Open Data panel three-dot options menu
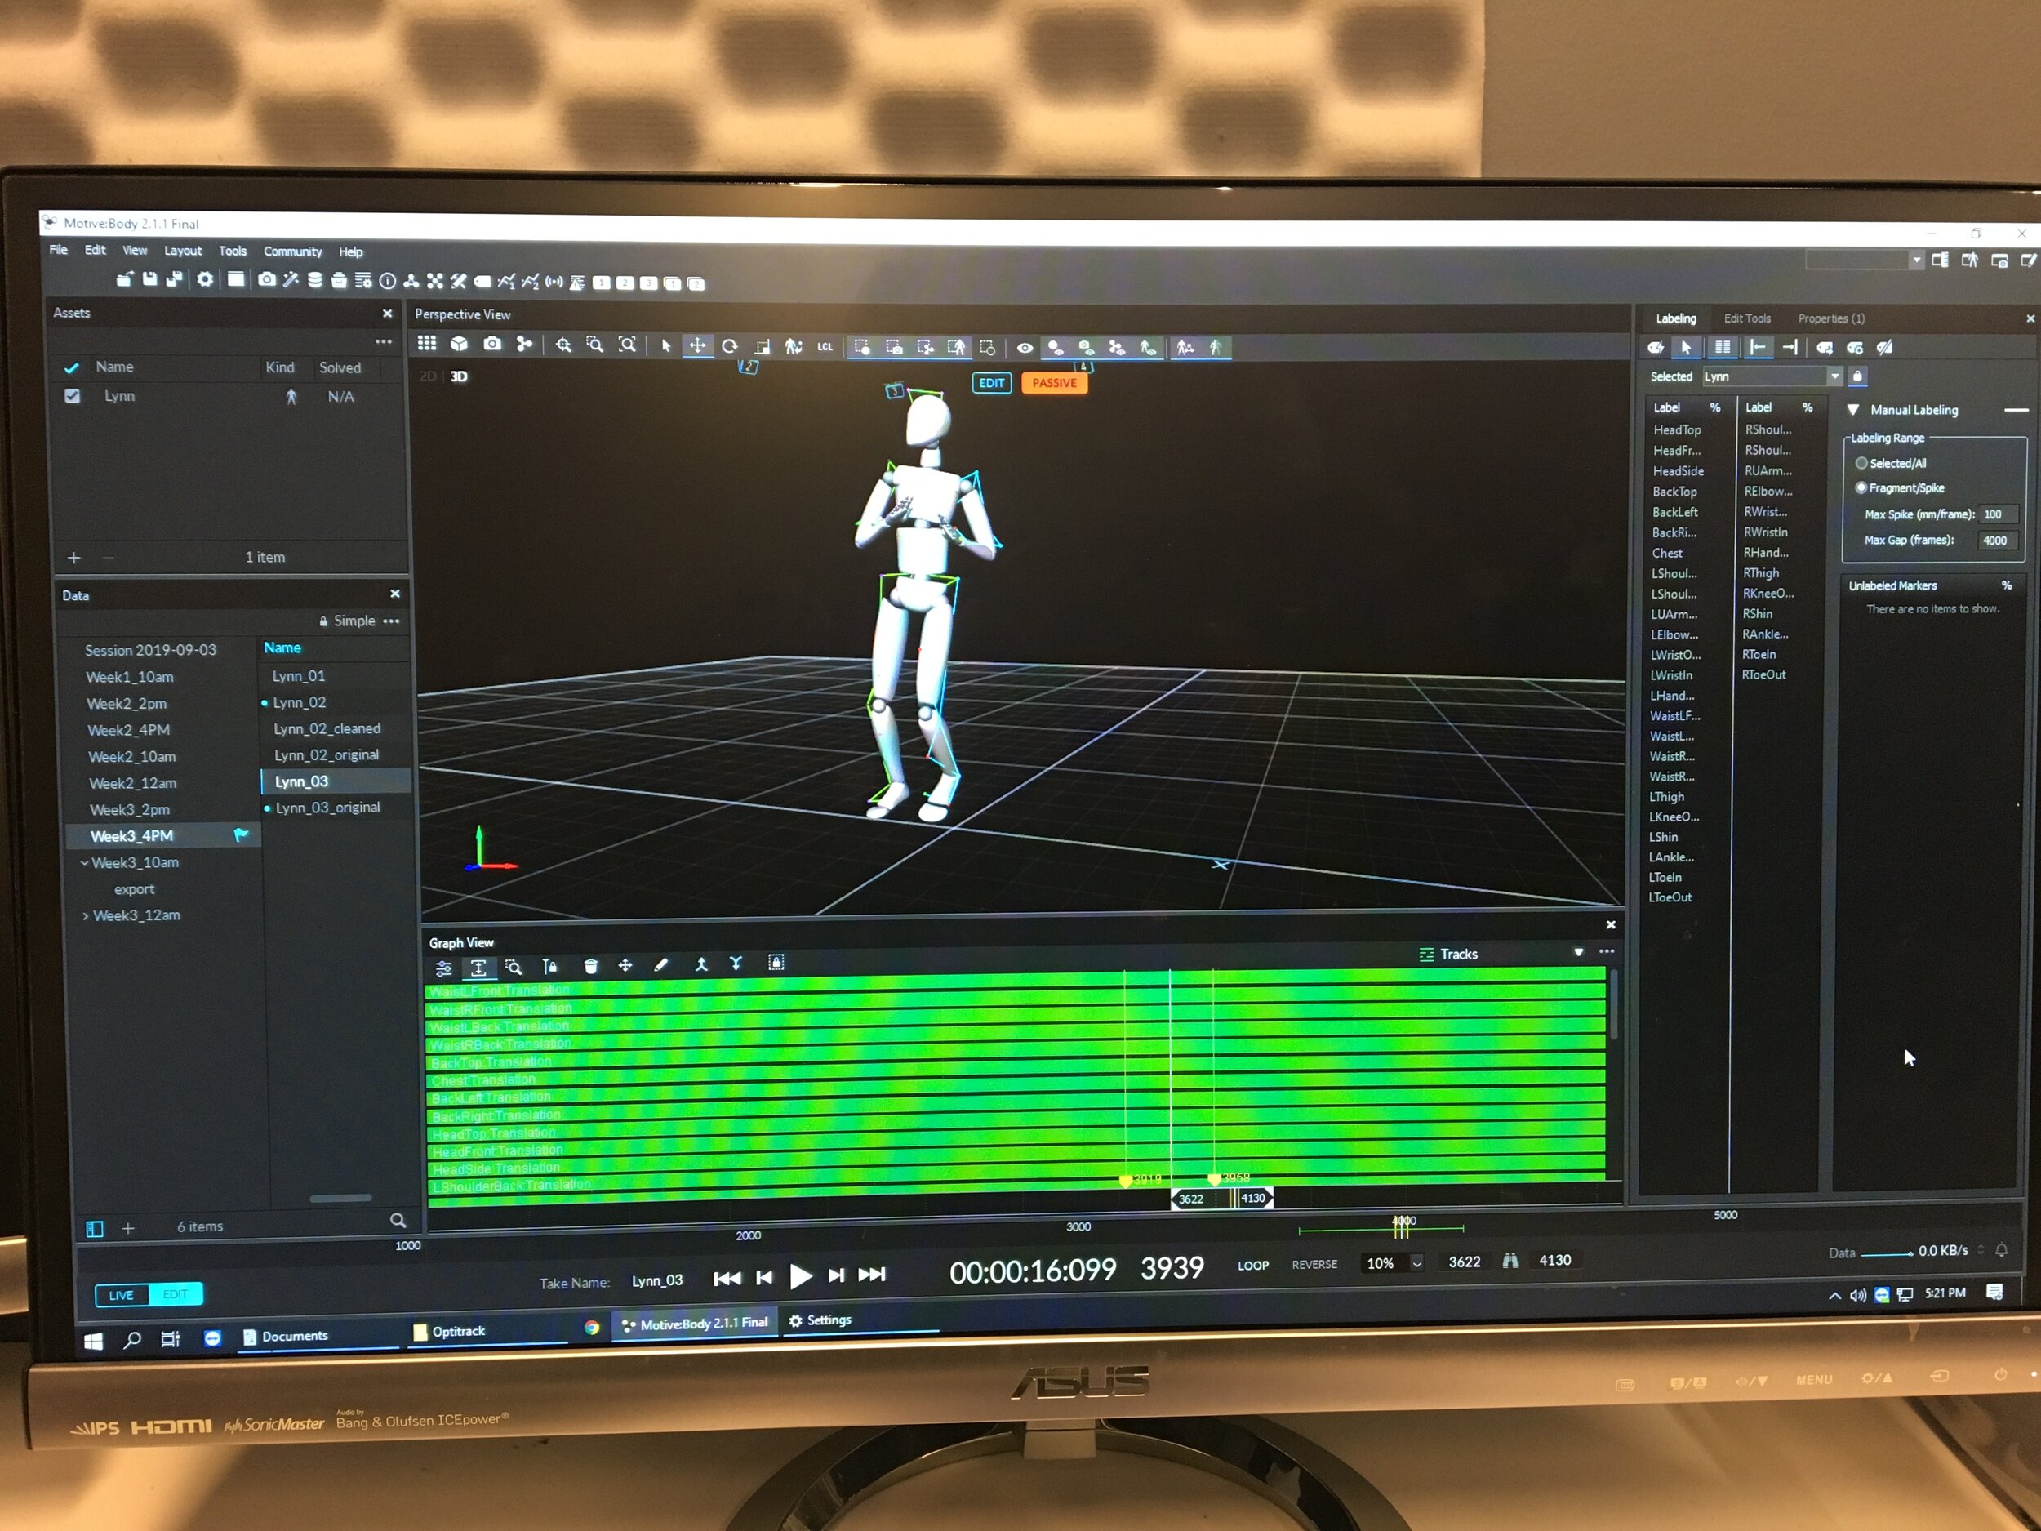 391,621
